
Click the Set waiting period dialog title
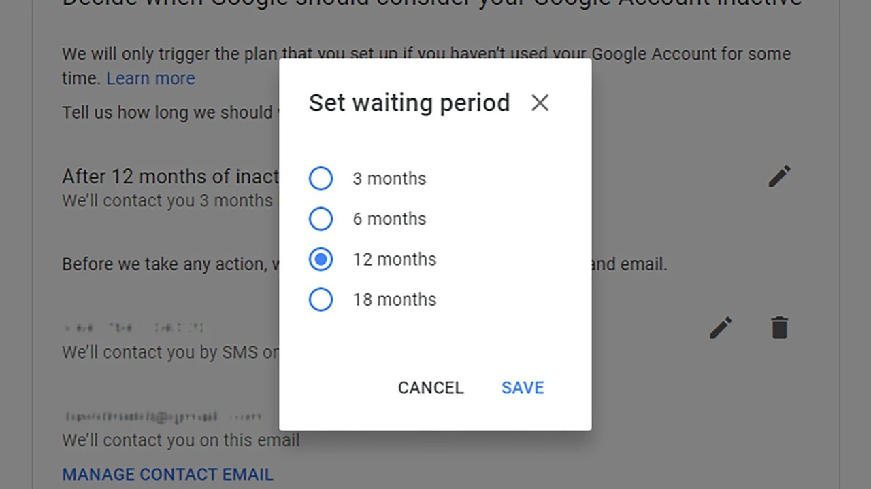tap(409, 103)
